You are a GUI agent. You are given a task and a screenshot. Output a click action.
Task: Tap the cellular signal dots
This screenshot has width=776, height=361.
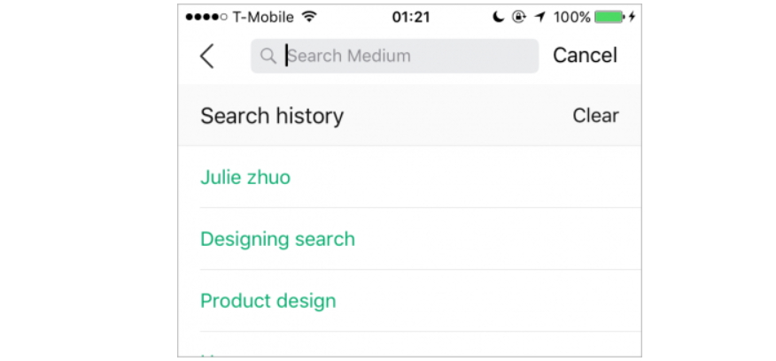206,18
